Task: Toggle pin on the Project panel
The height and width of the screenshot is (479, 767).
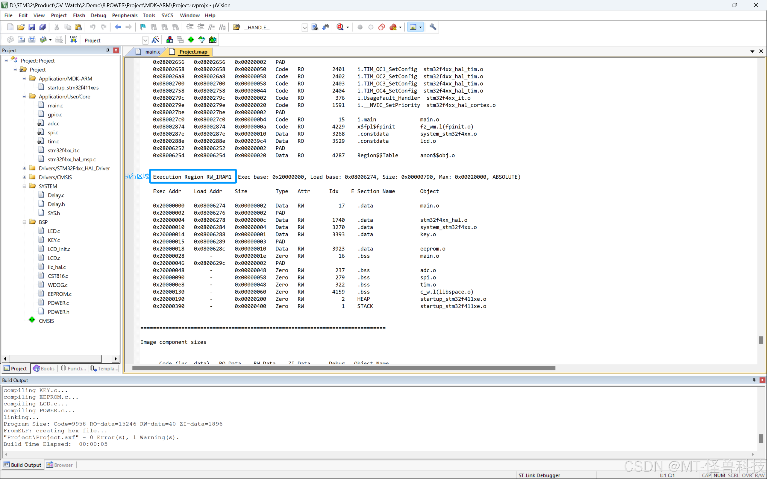Action: [x=108, y=50]
